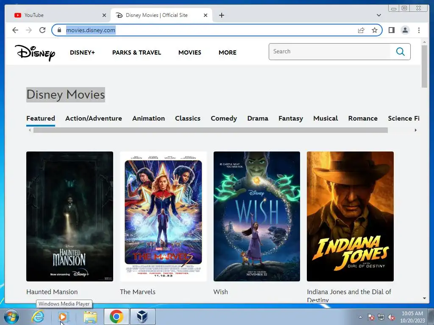Open Windows Start menu

(11, 317)
